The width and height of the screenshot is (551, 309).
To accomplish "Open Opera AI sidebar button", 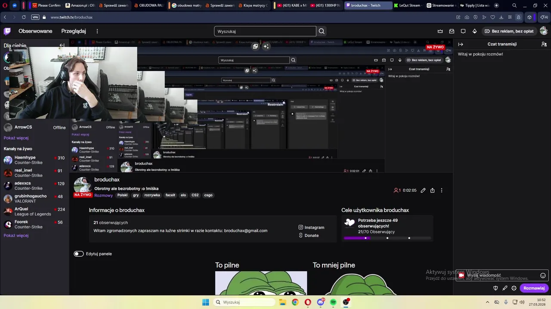I will [x=543, y=17].
